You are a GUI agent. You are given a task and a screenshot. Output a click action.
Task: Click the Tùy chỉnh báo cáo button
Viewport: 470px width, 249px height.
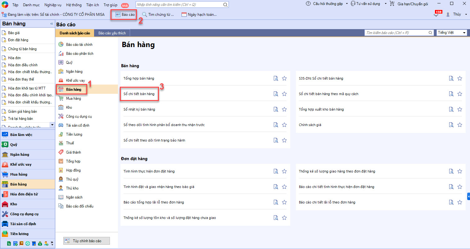(87, 241)
